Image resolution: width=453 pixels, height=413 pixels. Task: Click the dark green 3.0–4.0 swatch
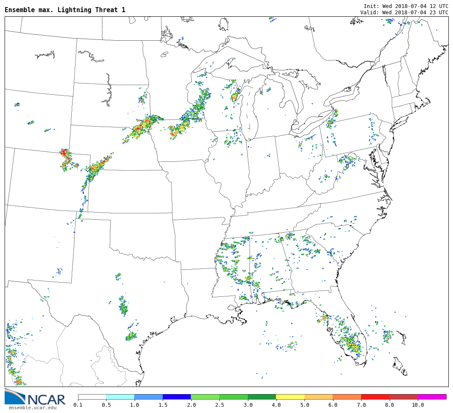[x=262, y=397]
